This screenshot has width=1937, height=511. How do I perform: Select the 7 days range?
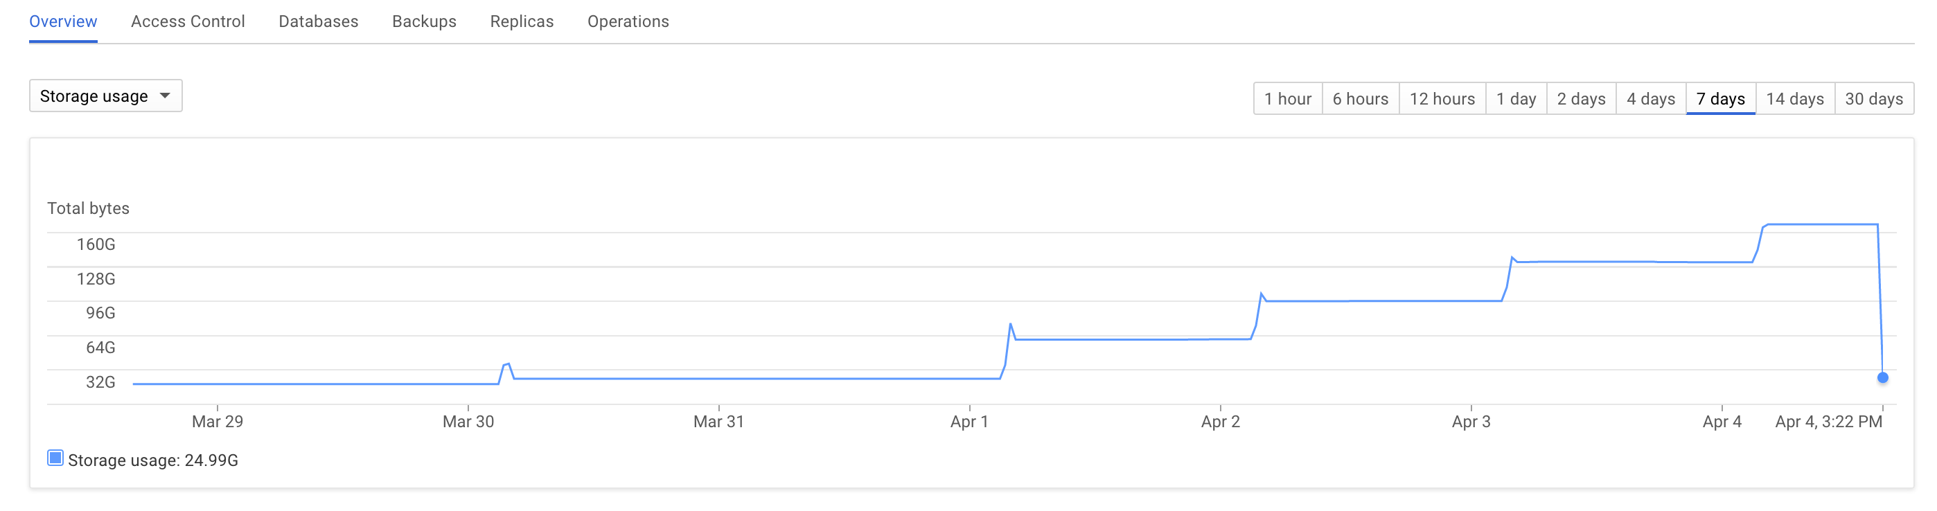pyautogui.click(x=1721, y=99)
